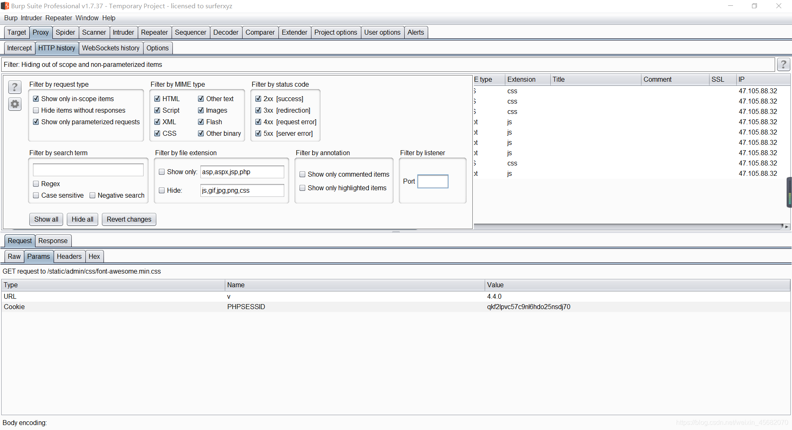Click the help button beside filter bar
The height and width of the screenshot is (430, 792).
click(783, 64)
